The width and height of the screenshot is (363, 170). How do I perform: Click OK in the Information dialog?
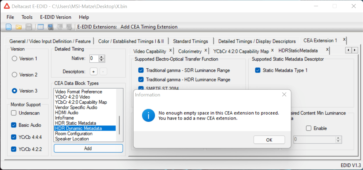[269, 140]
